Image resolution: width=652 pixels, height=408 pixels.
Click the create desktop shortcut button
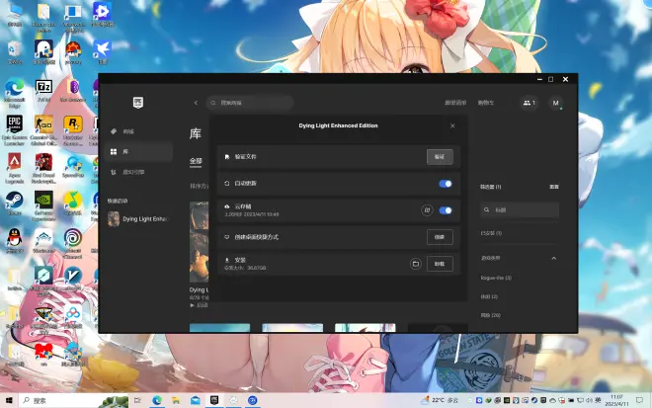(x=440, y=237)
